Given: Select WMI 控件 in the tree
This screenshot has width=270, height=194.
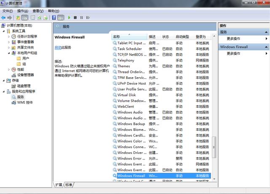Looking at the screenshot, I should click(x=25, y=102).
